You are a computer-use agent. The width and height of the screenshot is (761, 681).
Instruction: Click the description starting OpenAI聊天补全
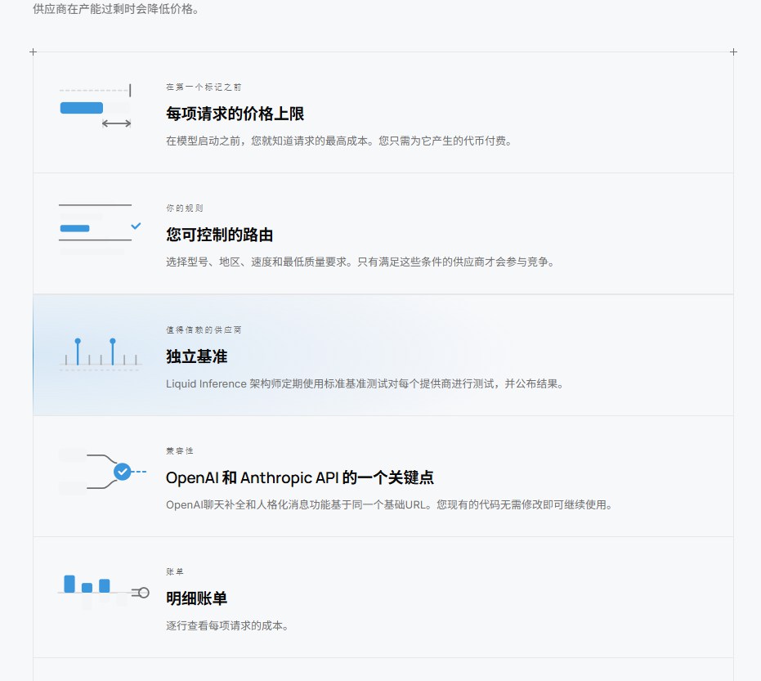tap(389, 504)
